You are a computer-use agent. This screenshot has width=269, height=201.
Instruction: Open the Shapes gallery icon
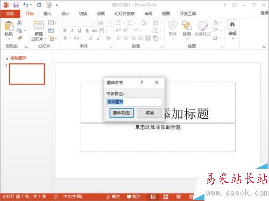(173, 26)
